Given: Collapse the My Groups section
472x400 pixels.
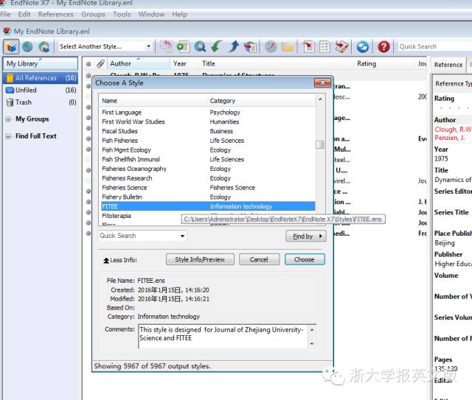Looking at the screenshot, I should [x=8, y=119].
